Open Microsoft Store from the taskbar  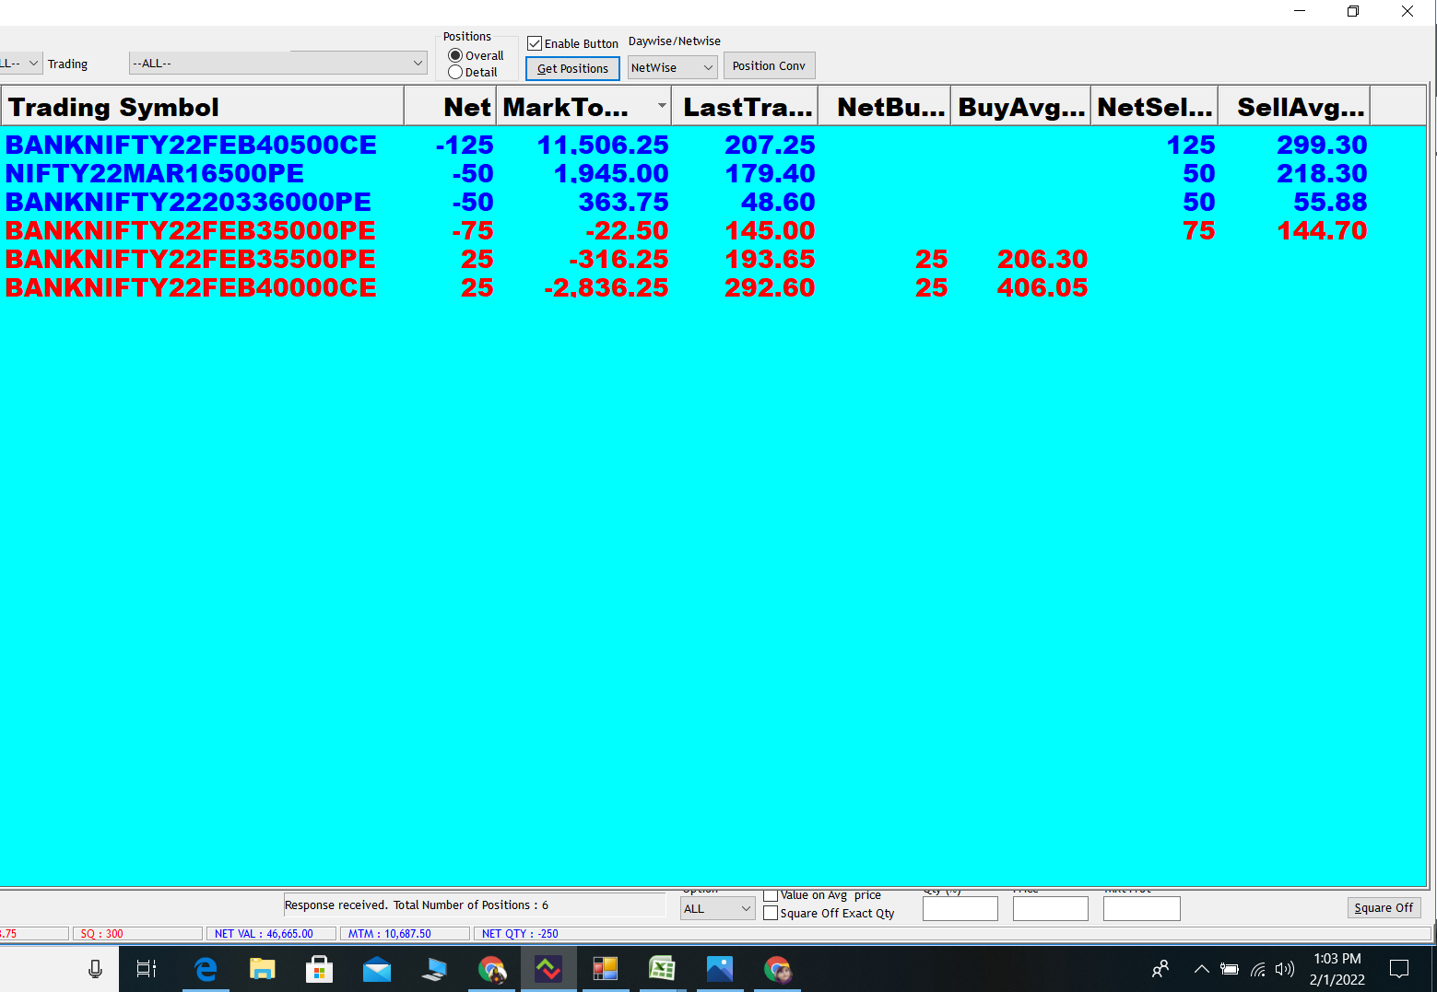pyautogui.click(x=319, y=969)
